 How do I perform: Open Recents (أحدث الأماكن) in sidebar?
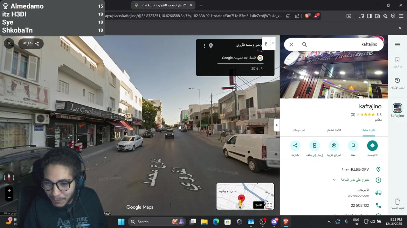tap(397, 83)
